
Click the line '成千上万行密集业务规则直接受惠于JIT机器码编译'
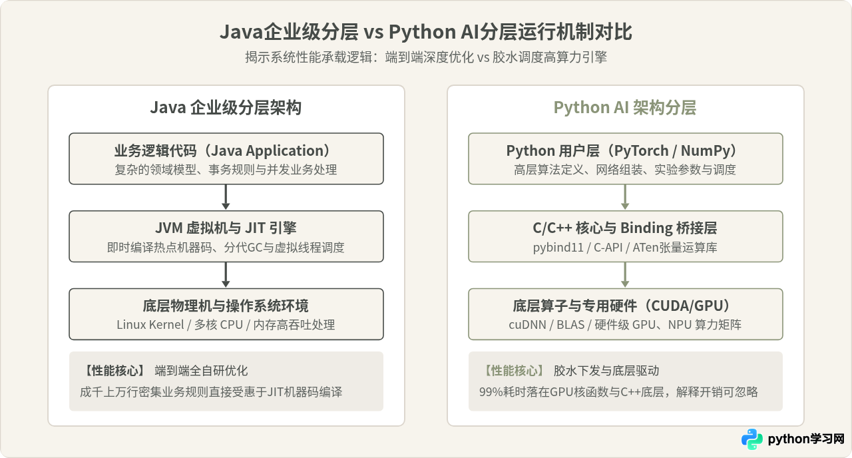(211, 392)
